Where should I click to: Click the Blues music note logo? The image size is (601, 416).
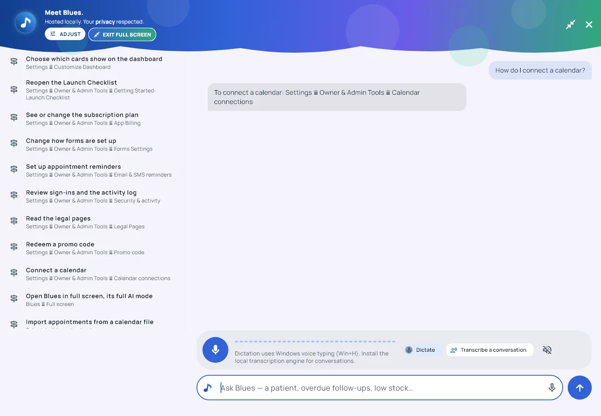click(x=26, y=22)
